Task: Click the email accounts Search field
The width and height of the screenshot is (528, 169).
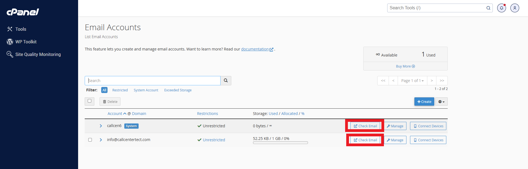Action: click(153, 81)
